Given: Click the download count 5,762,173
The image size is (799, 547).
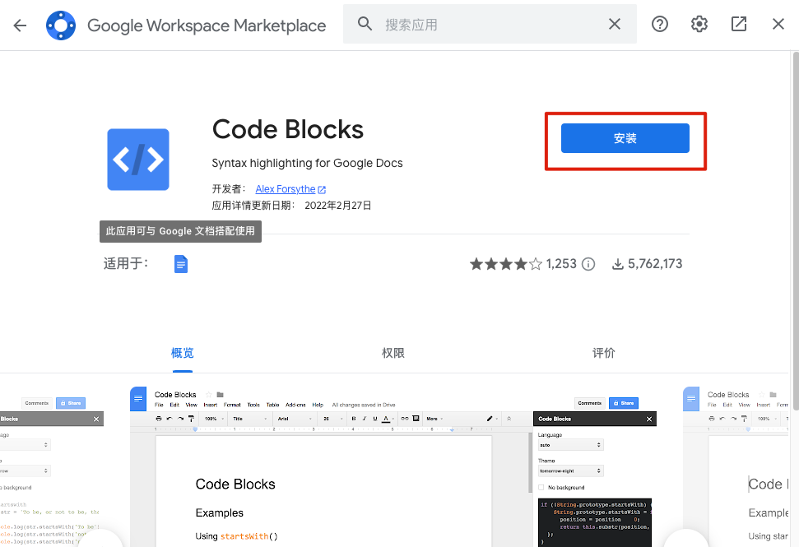Looking at the screenshot, I should (655, 264).
